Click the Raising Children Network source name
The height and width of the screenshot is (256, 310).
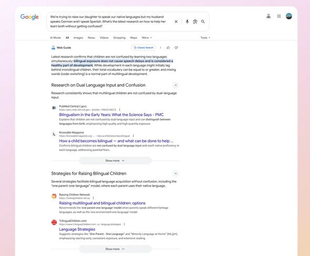coord(74,195)
